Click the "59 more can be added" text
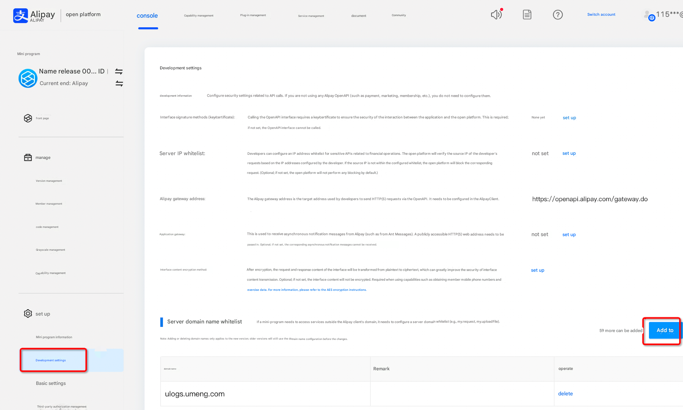Image resolution: width=683 pixels, height=410 pixels. [x=621, y=331]
